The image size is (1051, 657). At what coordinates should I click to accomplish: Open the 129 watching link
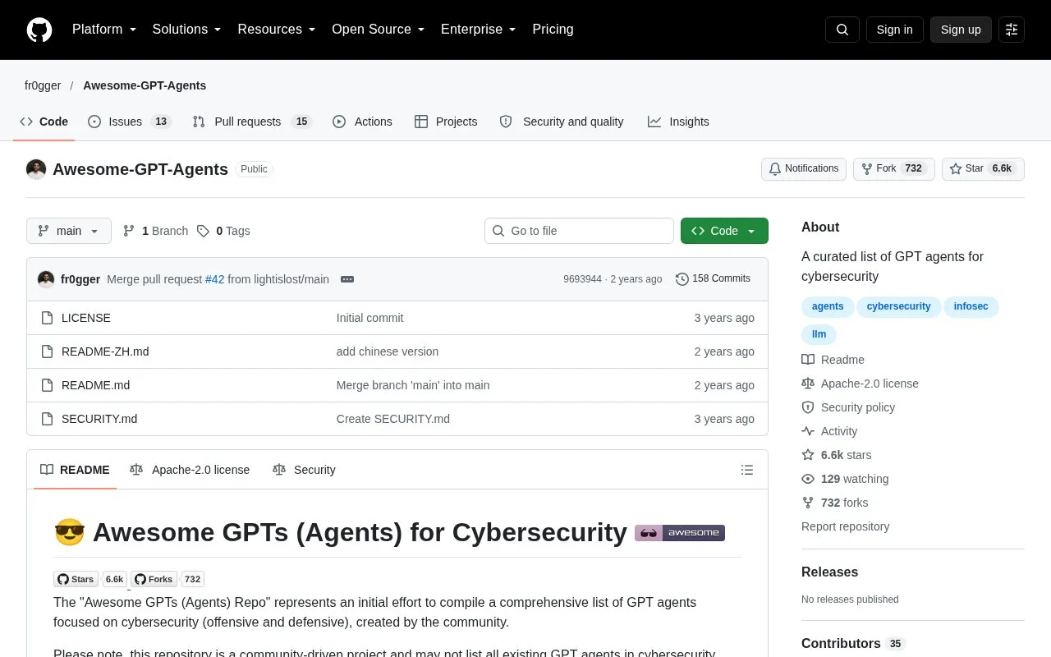coord(845,479)
